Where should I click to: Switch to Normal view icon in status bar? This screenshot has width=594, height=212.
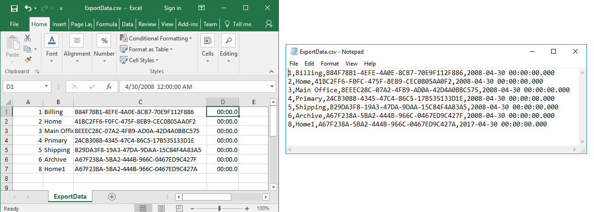click(x=143, y=208)
